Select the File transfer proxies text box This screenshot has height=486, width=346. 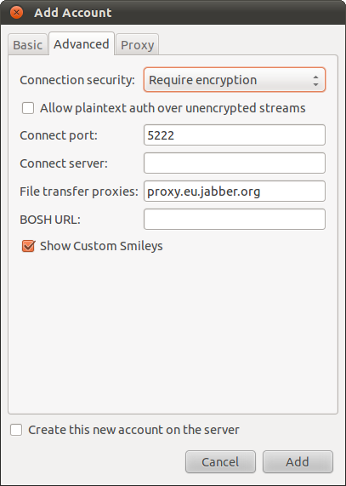pos(235,192)
